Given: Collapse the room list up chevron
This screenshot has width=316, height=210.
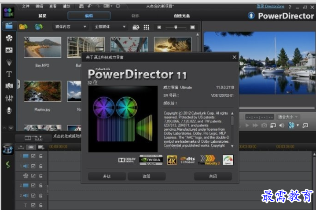Looking at the screenshot, I should [x=4, y=128].
